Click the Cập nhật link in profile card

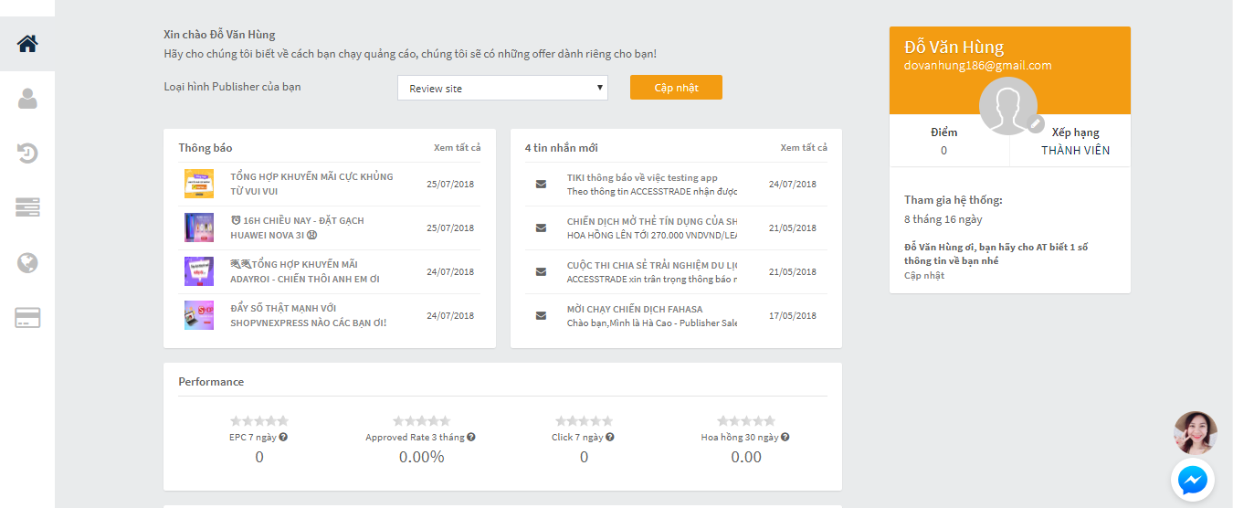pyautogui.click(x=924, y=276)
